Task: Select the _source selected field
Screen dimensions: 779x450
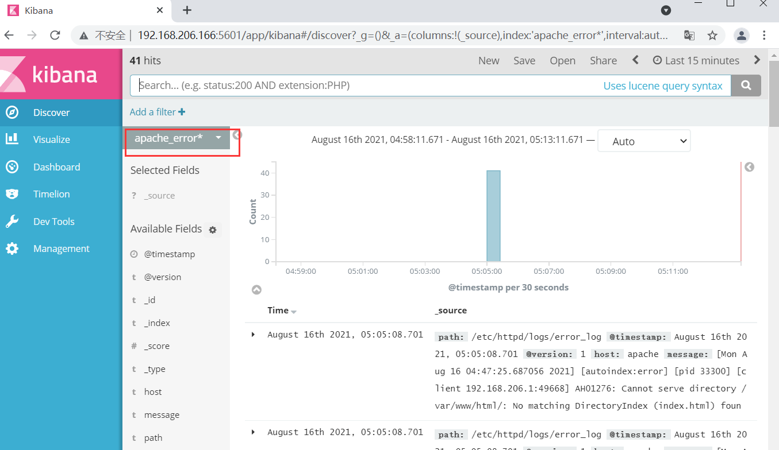Action: [x=159, y=196]
